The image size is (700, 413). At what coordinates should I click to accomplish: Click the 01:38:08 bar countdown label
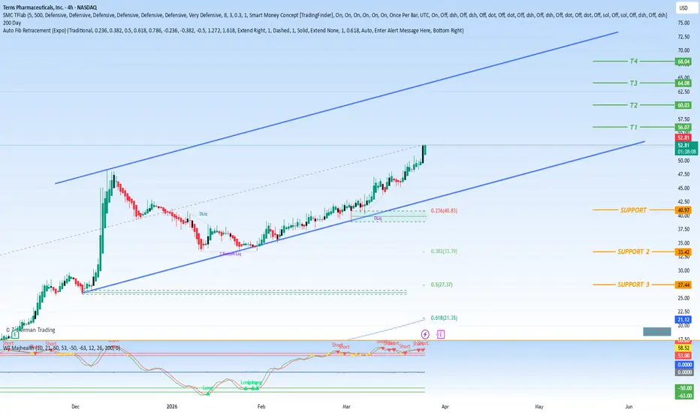coord(686,152)
